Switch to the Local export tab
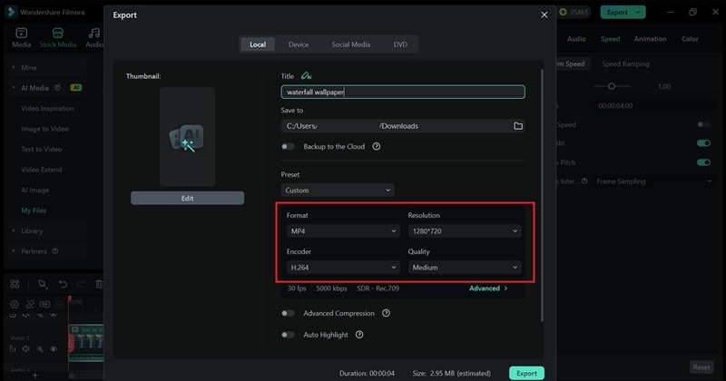This screenshot has width=726, height=381. point(258,44)
